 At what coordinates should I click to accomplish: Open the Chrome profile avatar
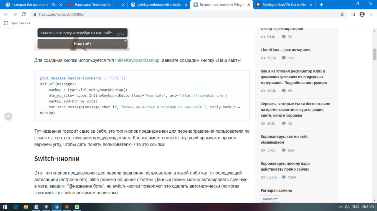point(362,14)
